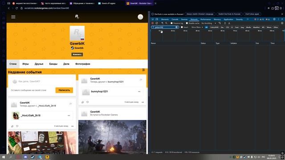The image size is (285, 160).
Task: Switch to the Стена tab
Action: (13, 64)
